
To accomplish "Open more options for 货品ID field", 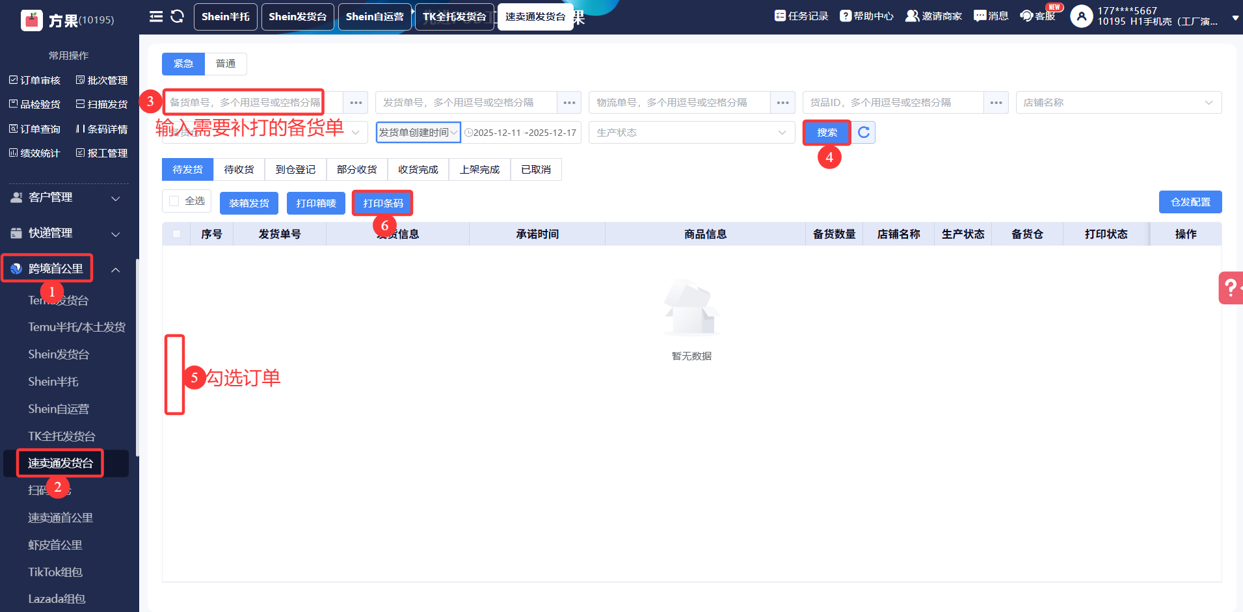I will (x=996, y=103).
